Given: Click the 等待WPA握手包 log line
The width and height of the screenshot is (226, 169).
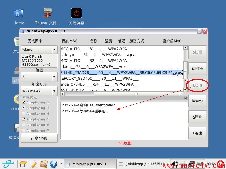Looking at the screenshot, I should coord(85,111).
